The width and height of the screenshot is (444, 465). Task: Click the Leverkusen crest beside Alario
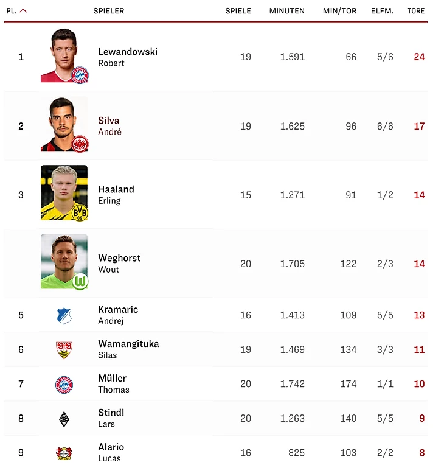pos(64,453)
